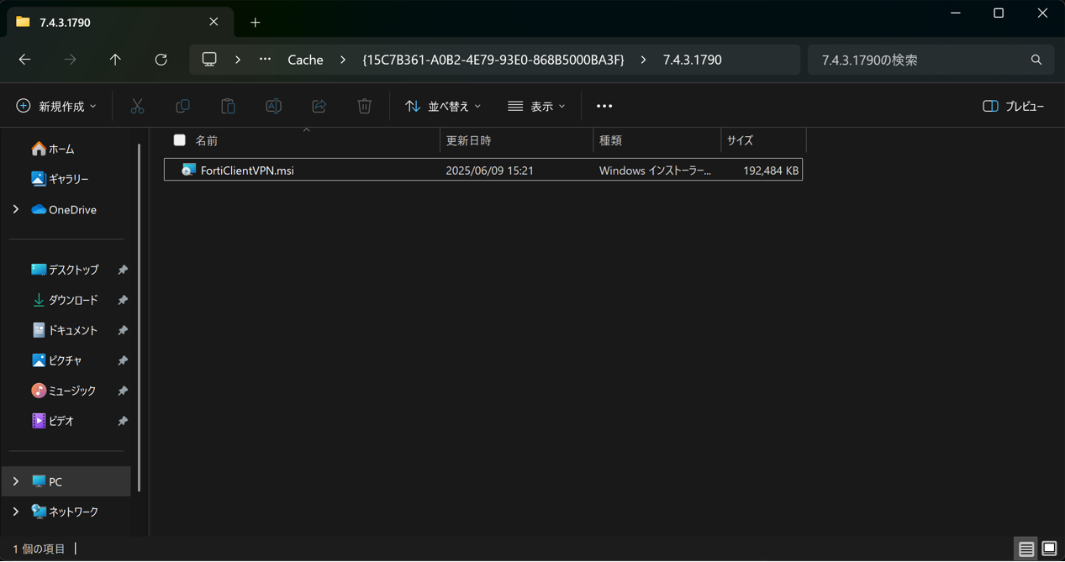Image resolution: width=1065 pixels, height=562 pixels.
Task: Click the Windows インストーラー type cell
Action: [655, 171]
